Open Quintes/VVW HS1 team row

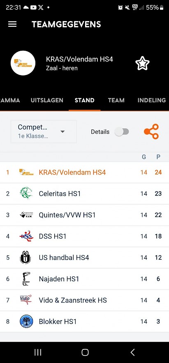[85, 215]
